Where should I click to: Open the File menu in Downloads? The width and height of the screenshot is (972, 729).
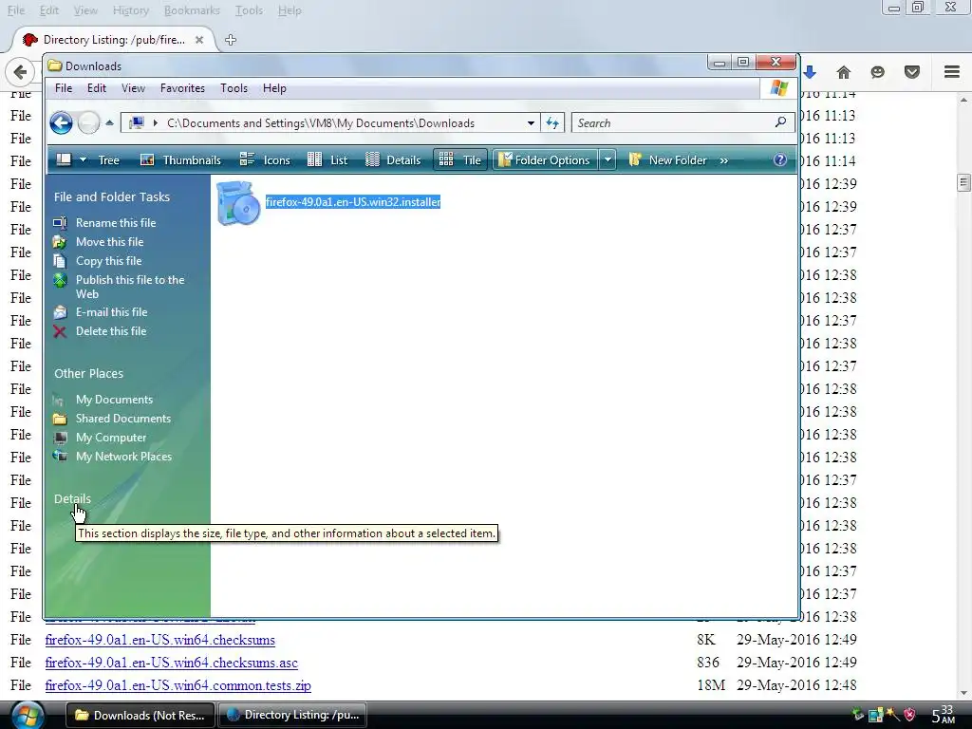[64, 88]
